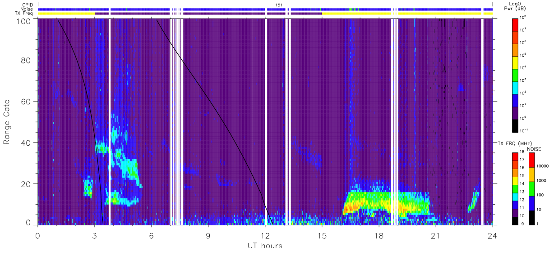Image resolution: width=554 pixels, height=255 pixels.
Task: Click the 10^6 power colorbar label
Action: 523,42
